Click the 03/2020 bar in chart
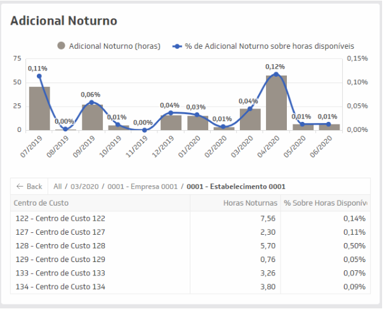Viewport: 384px width, 309px height. tap(250, 119)
